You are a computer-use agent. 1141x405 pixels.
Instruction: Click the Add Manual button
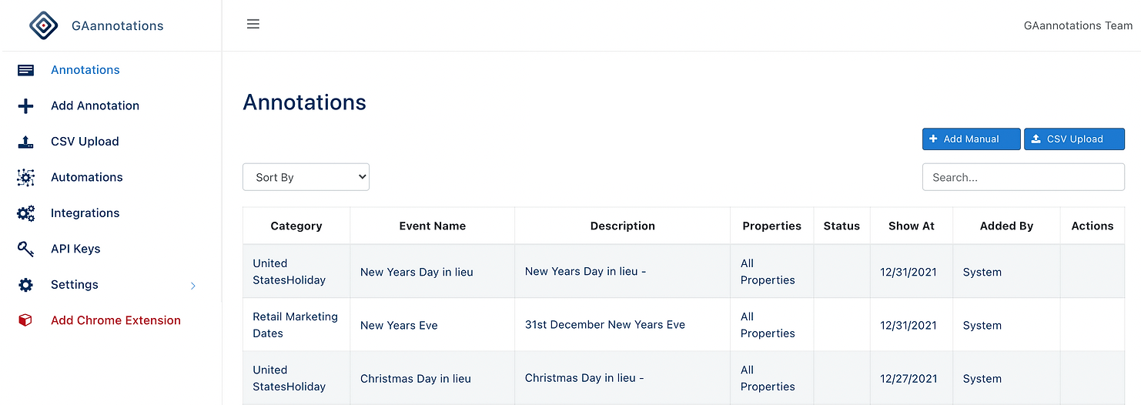tap(971, 139)
